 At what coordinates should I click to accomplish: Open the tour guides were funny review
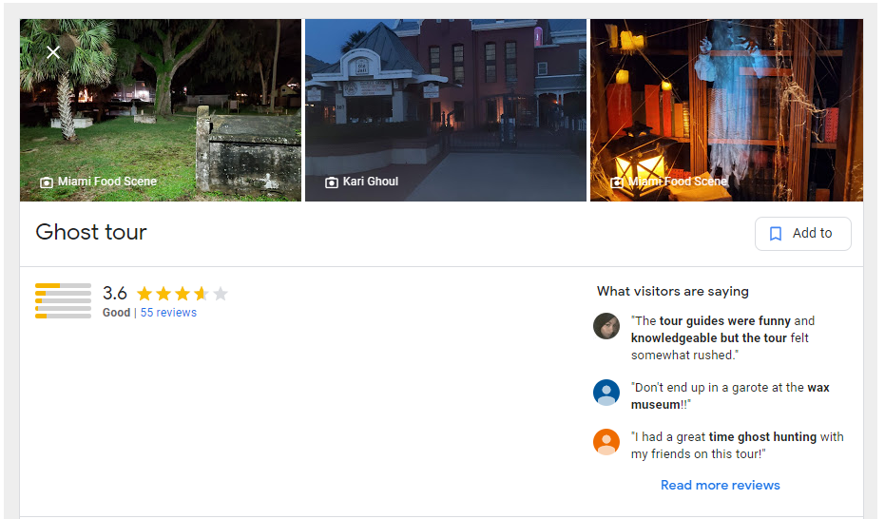point(722,337)
